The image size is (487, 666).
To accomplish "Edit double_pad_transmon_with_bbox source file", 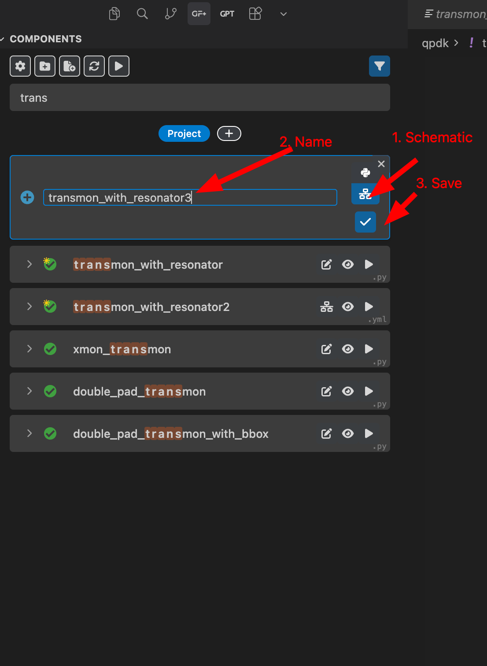I will click(x=327, y=433).
